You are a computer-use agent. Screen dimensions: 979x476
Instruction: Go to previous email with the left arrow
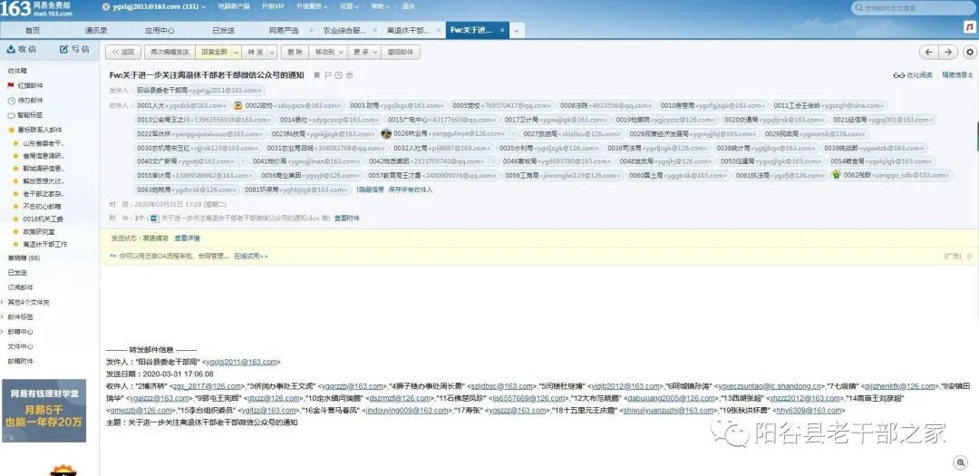(x=927, y=52)
